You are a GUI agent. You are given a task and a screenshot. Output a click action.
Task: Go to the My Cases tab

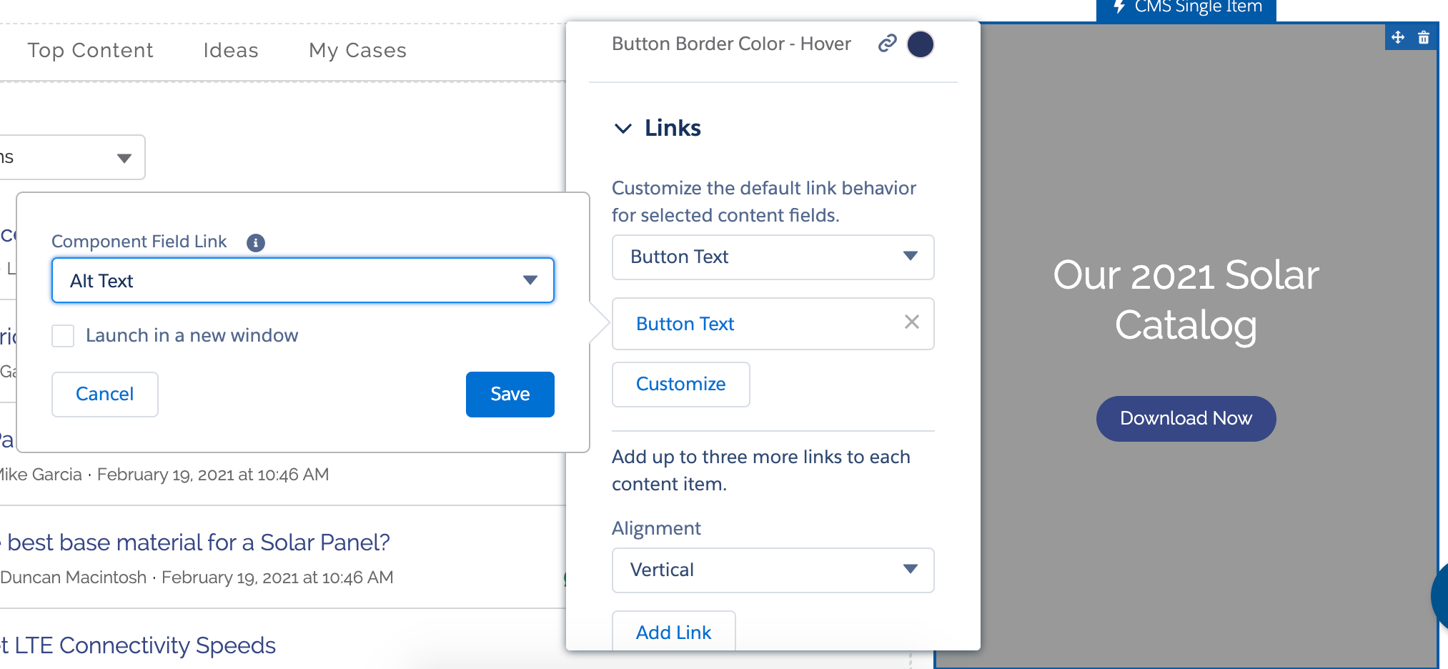coord(357,51)
